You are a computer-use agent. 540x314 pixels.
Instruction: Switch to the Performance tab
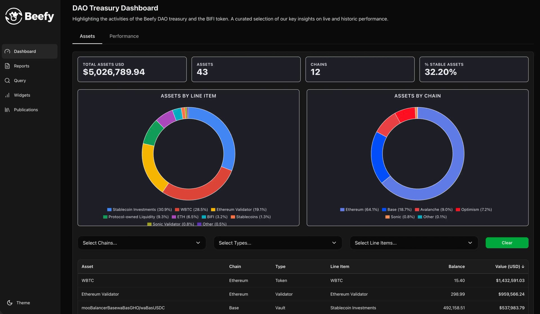click(x=124, y=36)
